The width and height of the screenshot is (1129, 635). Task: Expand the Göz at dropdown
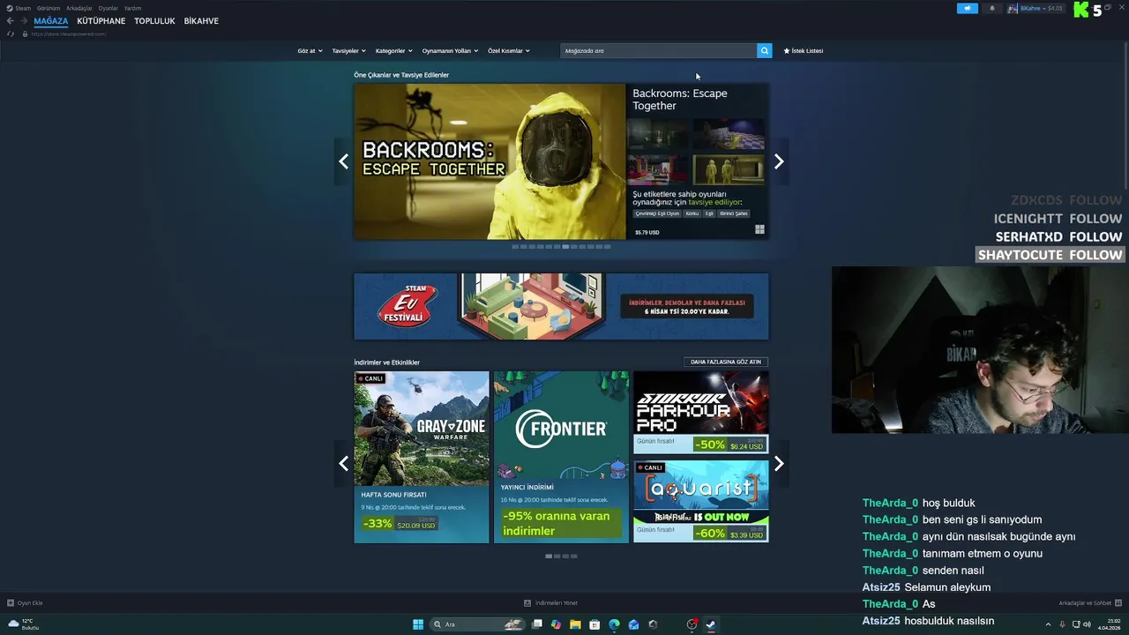coord(310,51)
